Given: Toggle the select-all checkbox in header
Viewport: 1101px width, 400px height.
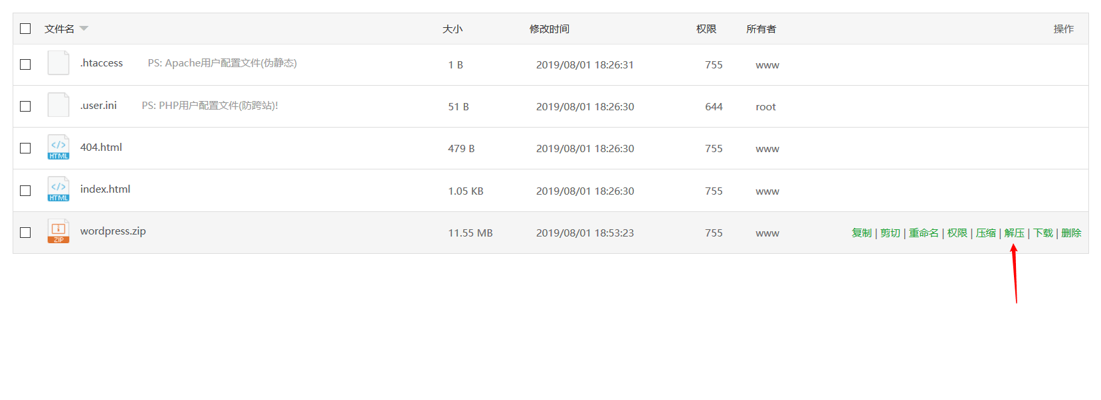Looking at the screenshot, I should pyautogui.click(x=25, y=29).
